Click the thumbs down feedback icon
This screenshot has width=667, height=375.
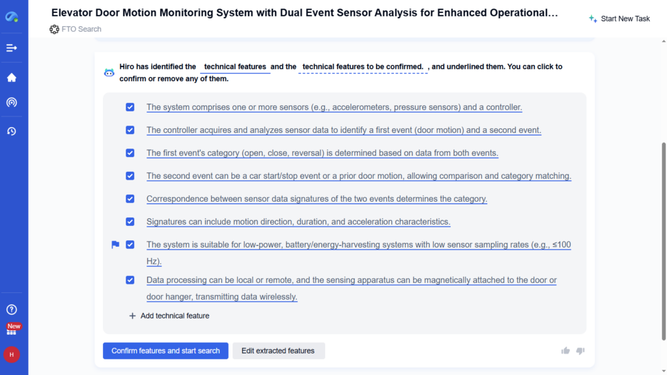580,351
